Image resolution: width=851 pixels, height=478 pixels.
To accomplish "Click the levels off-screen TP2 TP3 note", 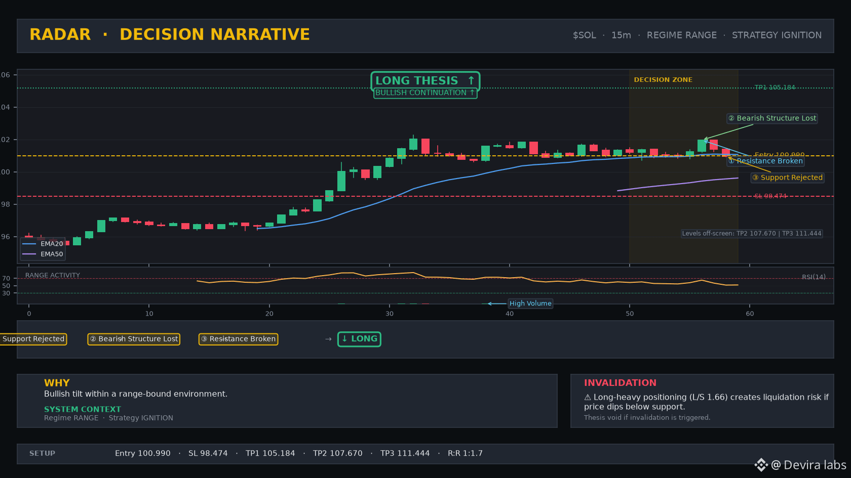I will point(752,234).
